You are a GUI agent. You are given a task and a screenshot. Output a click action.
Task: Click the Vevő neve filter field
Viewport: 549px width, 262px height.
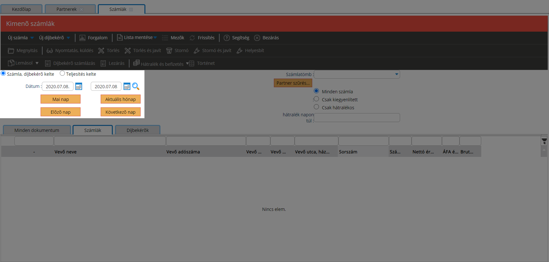110,141
